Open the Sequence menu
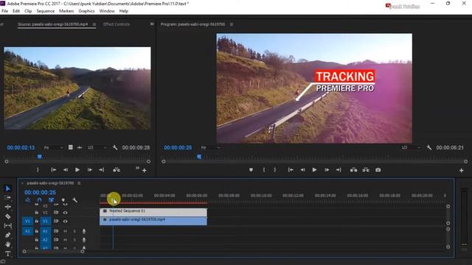This screenshot has width=472, height=265. [x=46, y=11]
